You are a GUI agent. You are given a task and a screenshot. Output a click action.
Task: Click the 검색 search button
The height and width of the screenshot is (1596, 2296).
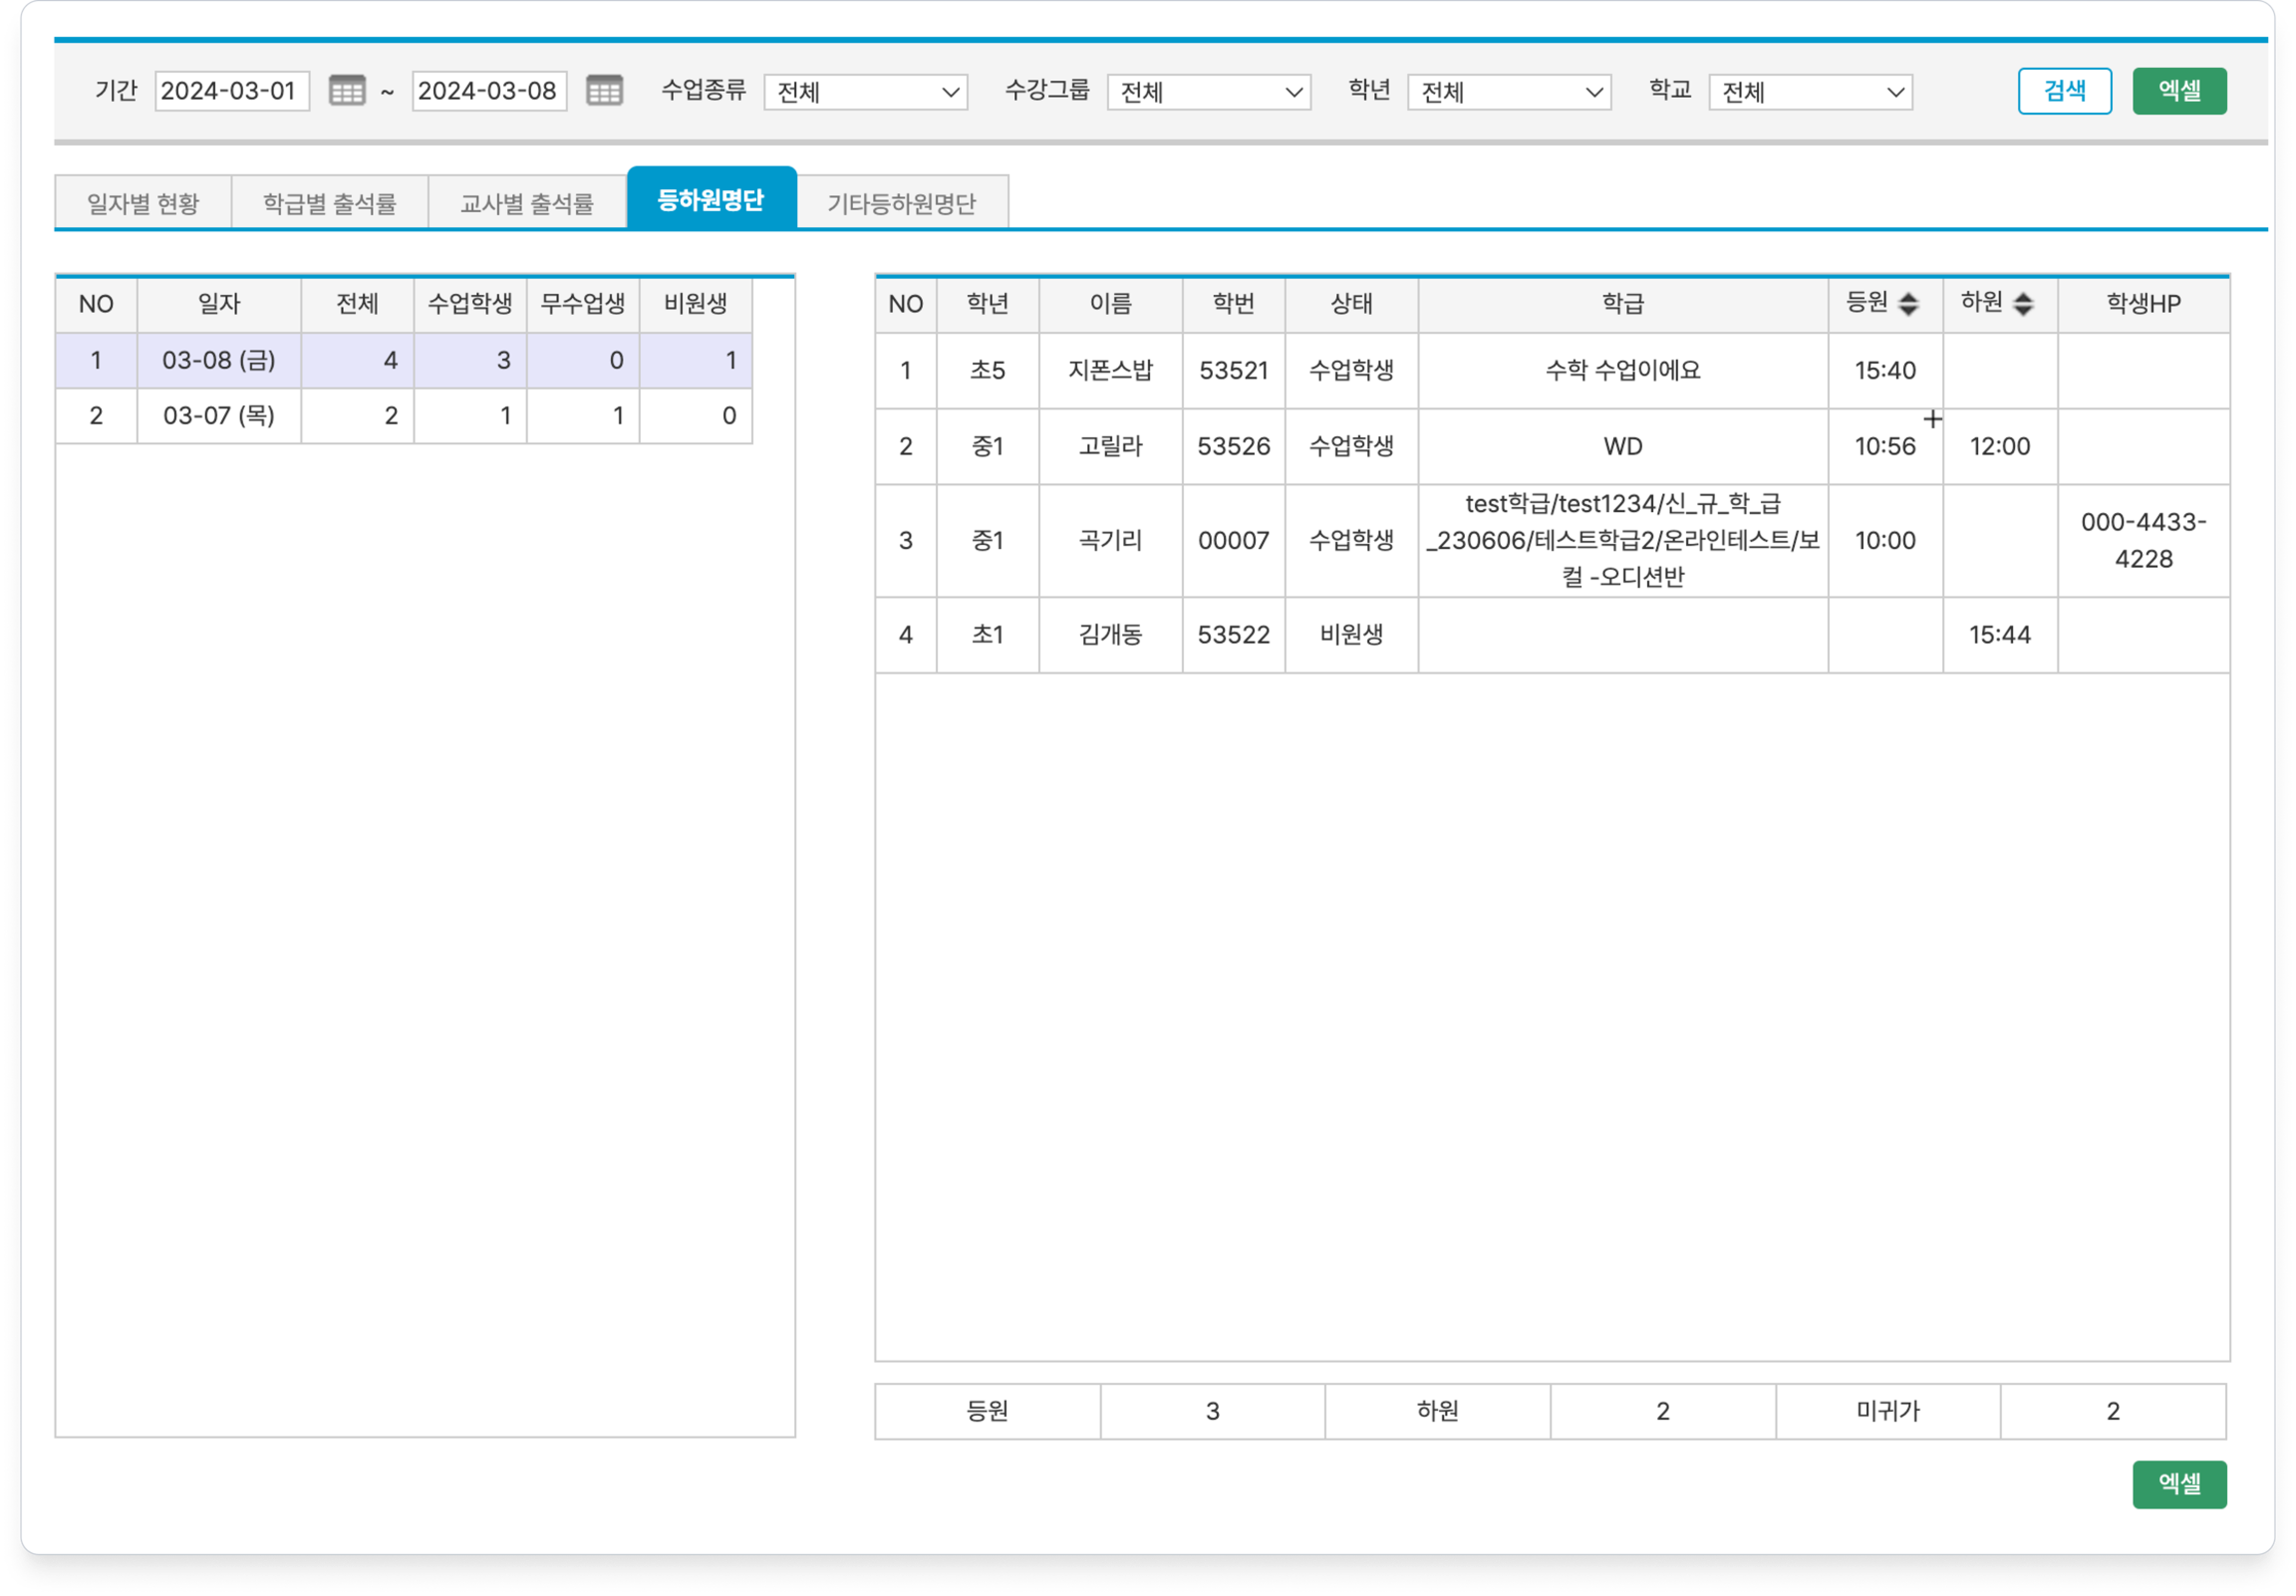pos(2064,91)
